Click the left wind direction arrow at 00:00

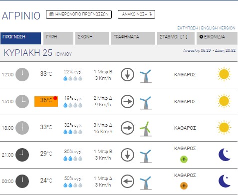click(x=127, y=182)
